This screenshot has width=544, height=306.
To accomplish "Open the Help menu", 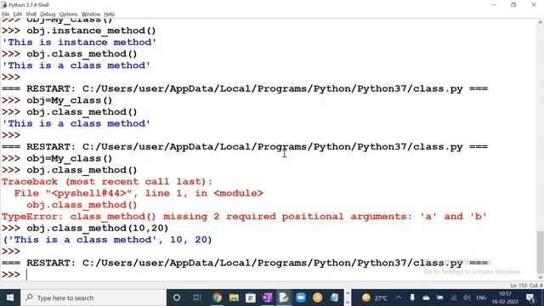I will coord(110,14).
